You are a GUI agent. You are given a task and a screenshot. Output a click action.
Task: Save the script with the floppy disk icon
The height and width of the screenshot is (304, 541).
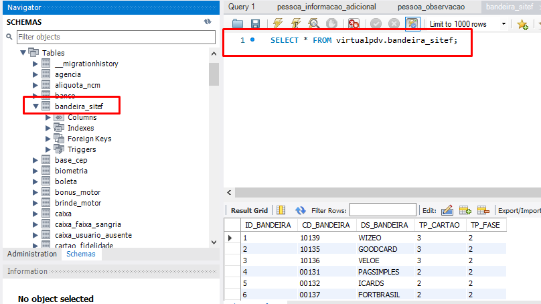point(255,24)
